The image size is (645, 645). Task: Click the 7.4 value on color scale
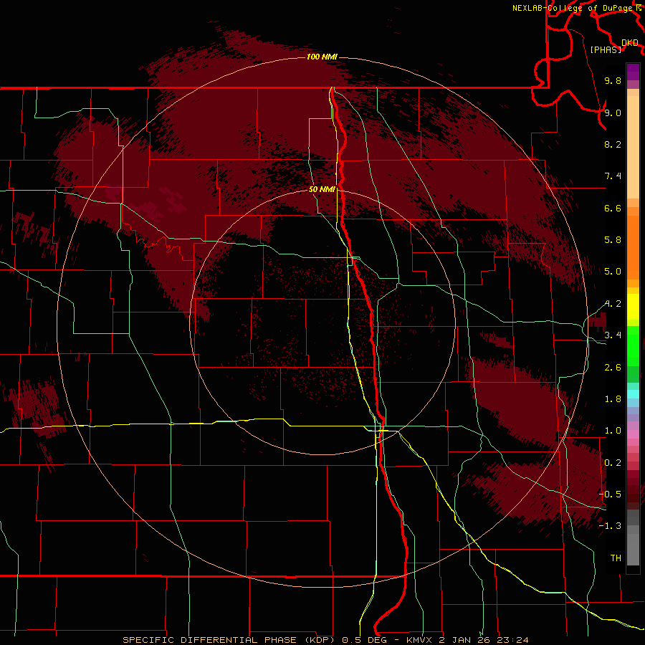pyautogui.click(x=613, y=176)
